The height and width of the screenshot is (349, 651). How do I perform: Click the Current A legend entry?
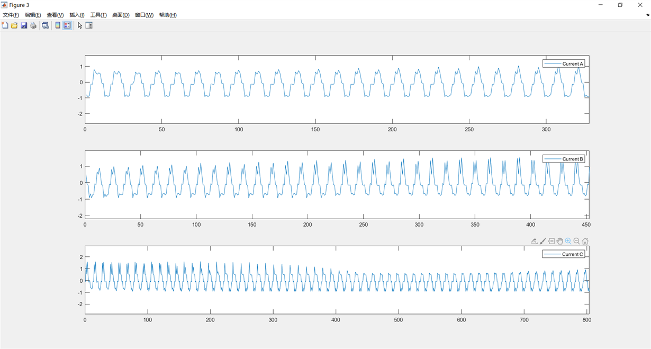[564, 64]
